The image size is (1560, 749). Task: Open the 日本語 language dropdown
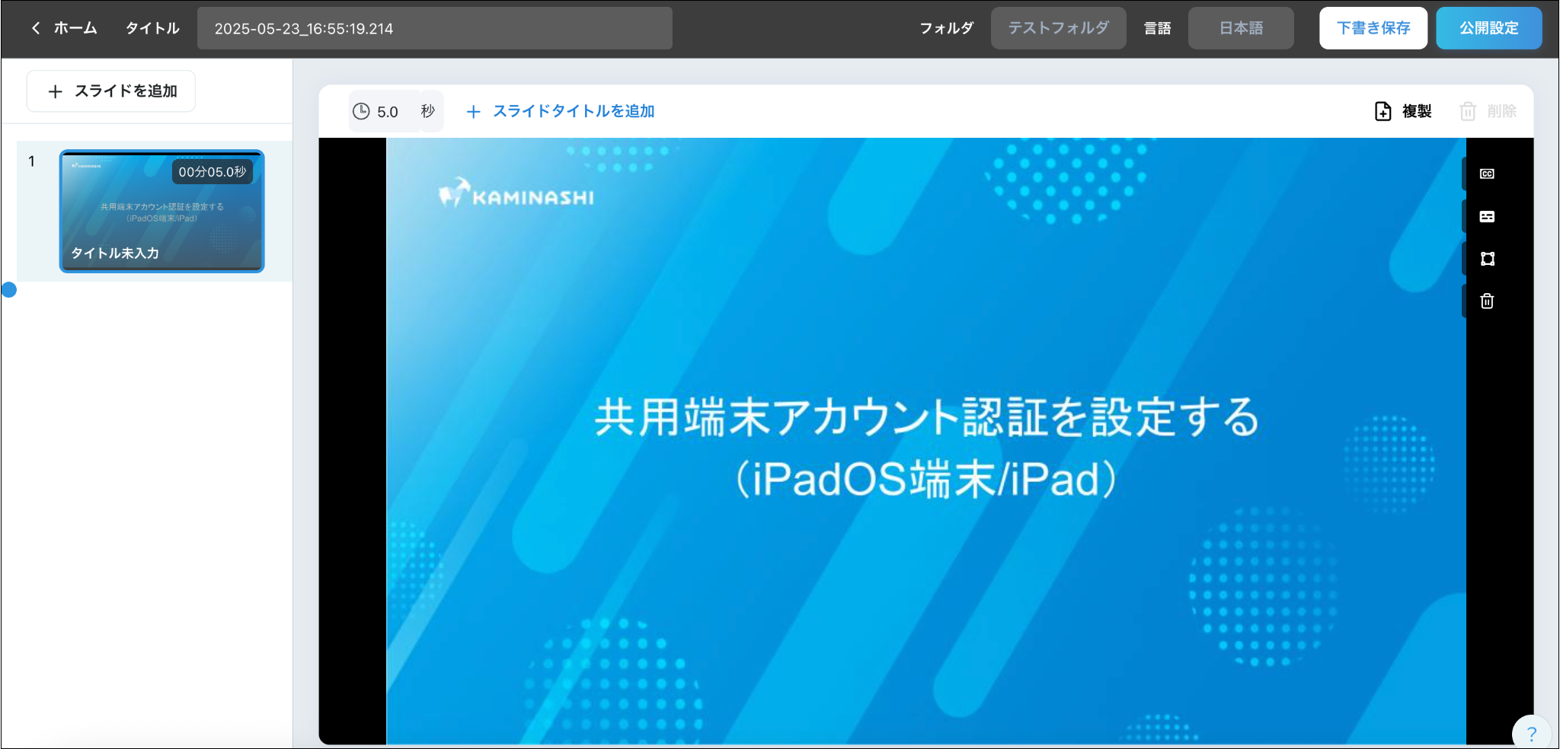1241,28
